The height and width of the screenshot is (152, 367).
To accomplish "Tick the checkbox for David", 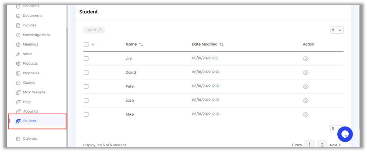I will pyautogui.click(x=86, y=73).
